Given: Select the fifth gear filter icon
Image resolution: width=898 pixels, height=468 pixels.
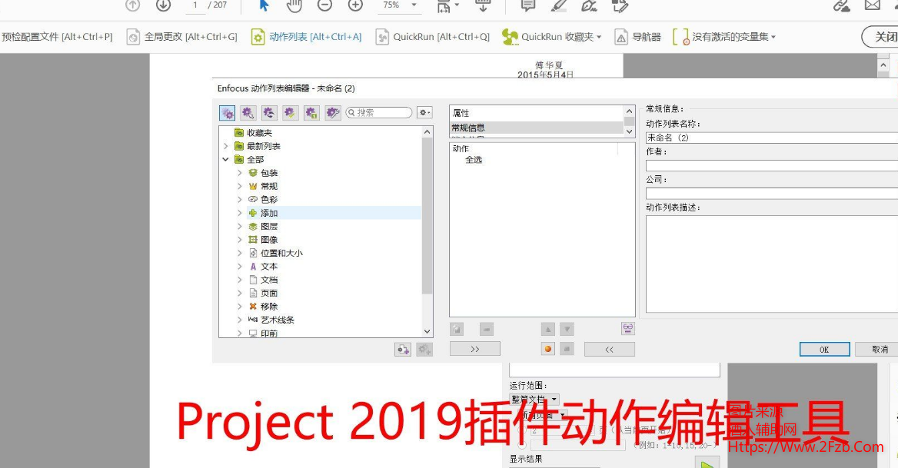Looking at the screenshot, I should (x=311, y=113).
